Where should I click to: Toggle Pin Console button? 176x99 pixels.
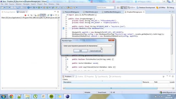point(48,15)
